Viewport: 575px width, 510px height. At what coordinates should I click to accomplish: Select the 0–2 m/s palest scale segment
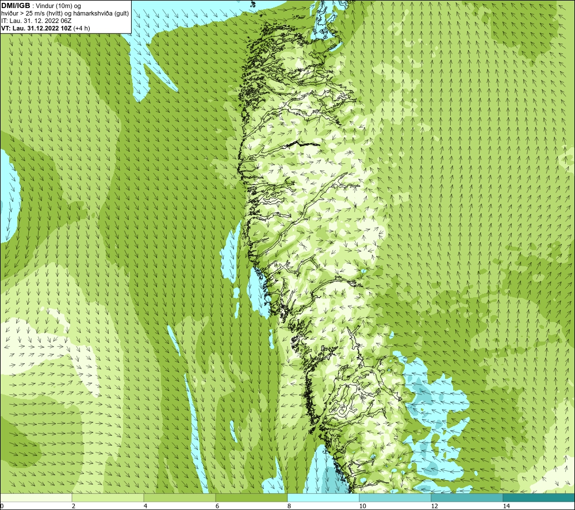(36, 497)
